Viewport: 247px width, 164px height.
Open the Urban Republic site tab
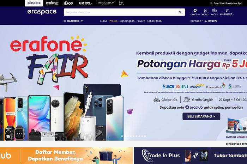[85, 3]
